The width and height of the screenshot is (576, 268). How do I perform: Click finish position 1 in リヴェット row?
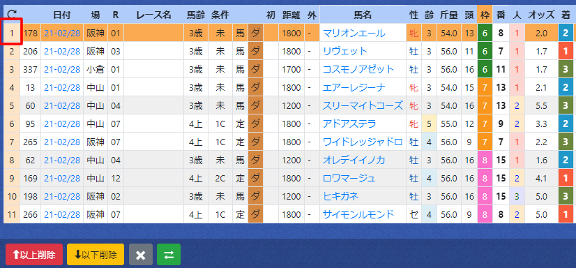(x=566, y=52)
